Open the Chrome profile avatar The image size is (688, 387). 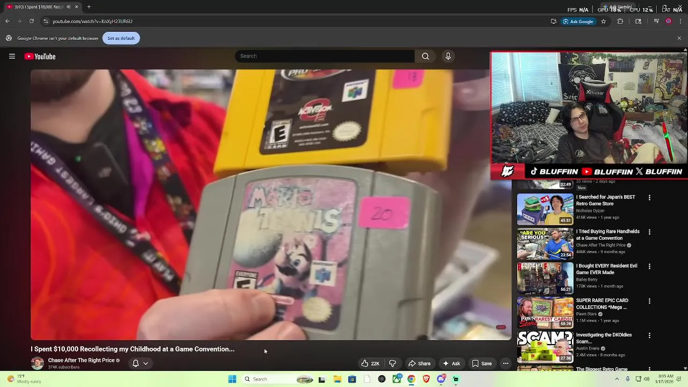[668, 21]
